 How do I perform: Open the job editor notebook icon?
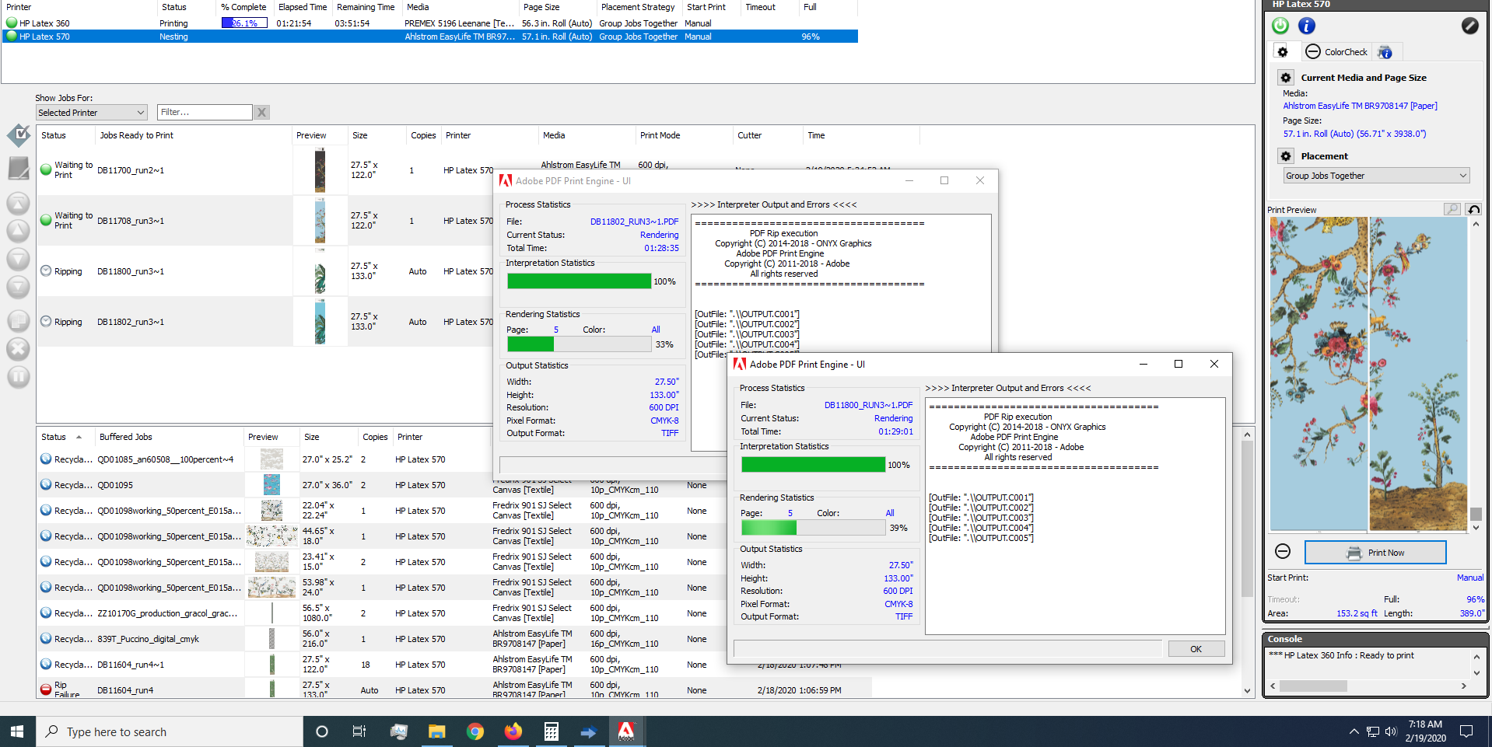[19, 168]
